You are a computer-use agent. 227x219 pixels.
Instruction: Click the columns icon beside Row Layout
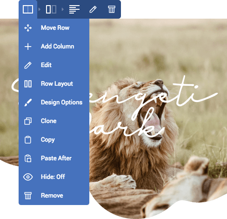pyautogui.click(x=28, y=84)
